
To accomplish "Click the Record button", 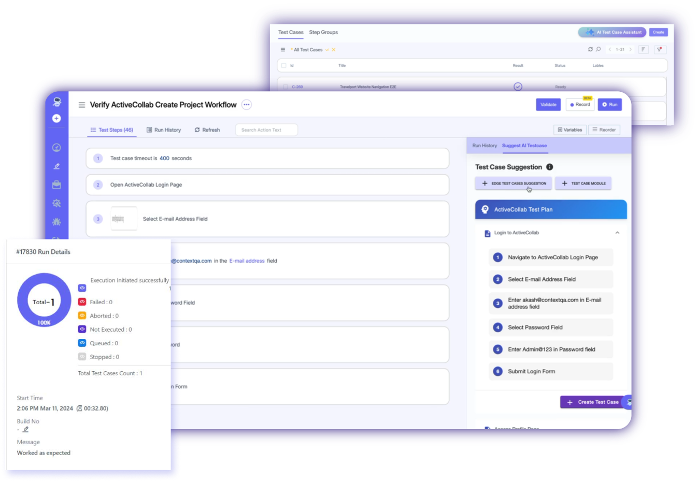I will pyautogui.click(x=580, y=105).
